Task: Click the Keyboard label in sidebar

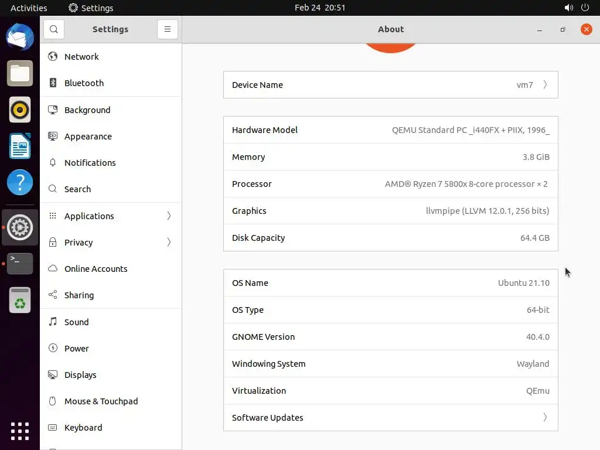Action: click(83, 428)
